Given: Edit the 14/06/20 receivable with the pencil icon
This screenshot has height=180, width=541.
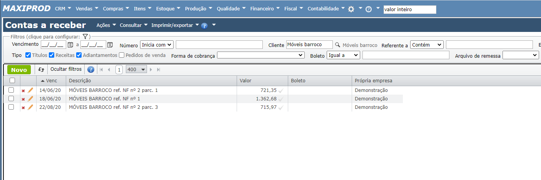Looking at the screenshot, I should pyautogui.click(x=30, y=90).
